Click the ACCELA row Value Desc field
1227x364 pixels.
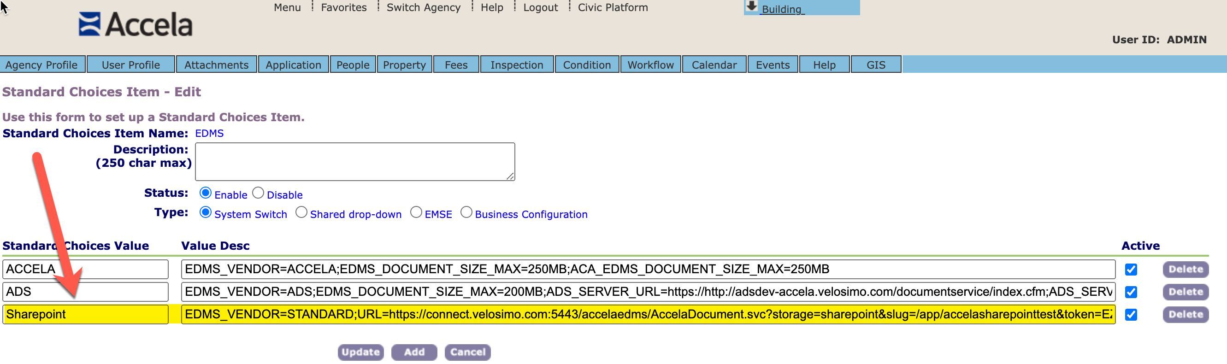[648, 269]
